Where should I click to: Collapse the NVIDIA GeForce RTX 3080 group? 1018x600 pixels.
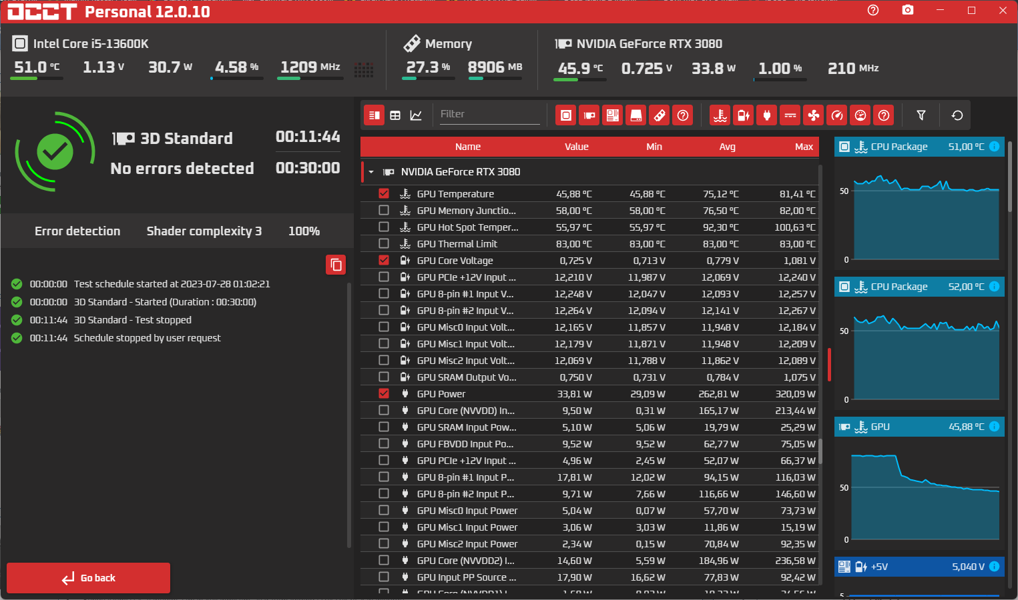point(371,172)
